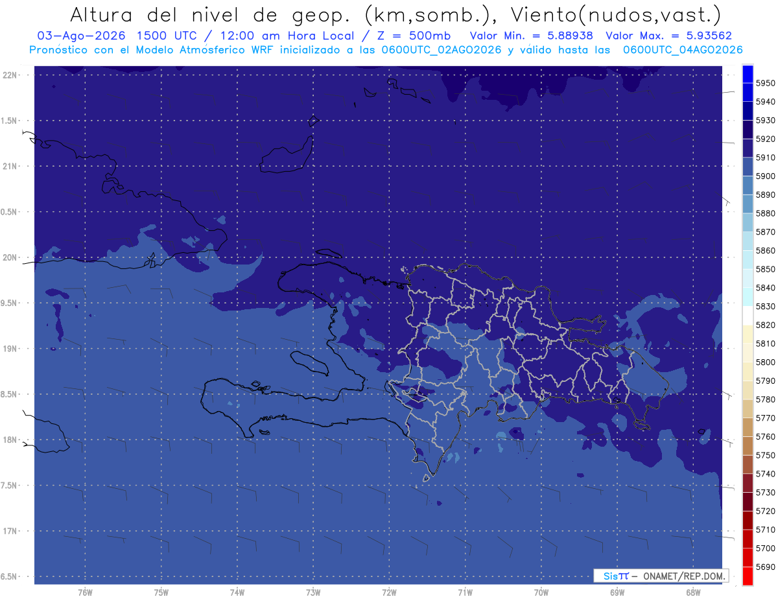Click the 5740 colorbar label

pos(766,474)
